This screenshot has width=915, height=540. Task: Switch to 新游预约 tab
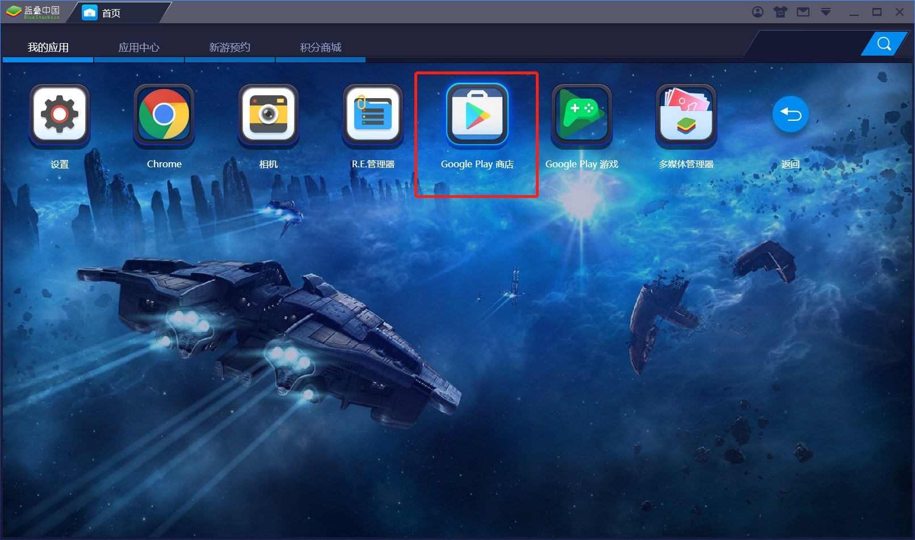(x=230, y=48)
